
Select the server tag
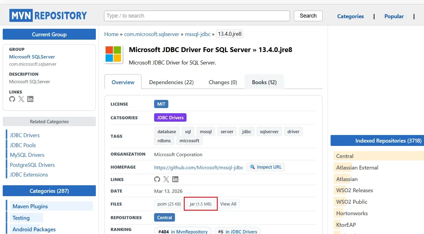(227, 131)
